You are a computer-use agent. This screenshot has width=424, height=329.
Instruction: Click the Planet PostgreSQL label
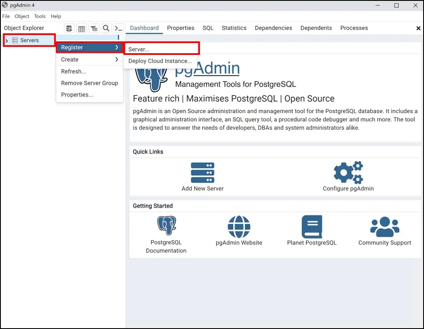click(312, 242)
